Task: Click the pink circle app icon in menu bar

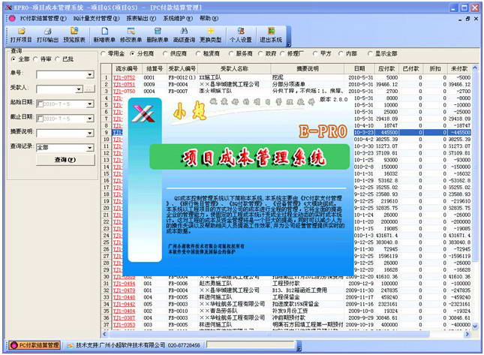Action: [12, 19]
